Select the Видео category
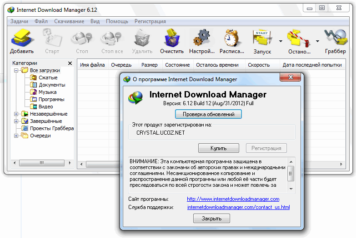 45,107
